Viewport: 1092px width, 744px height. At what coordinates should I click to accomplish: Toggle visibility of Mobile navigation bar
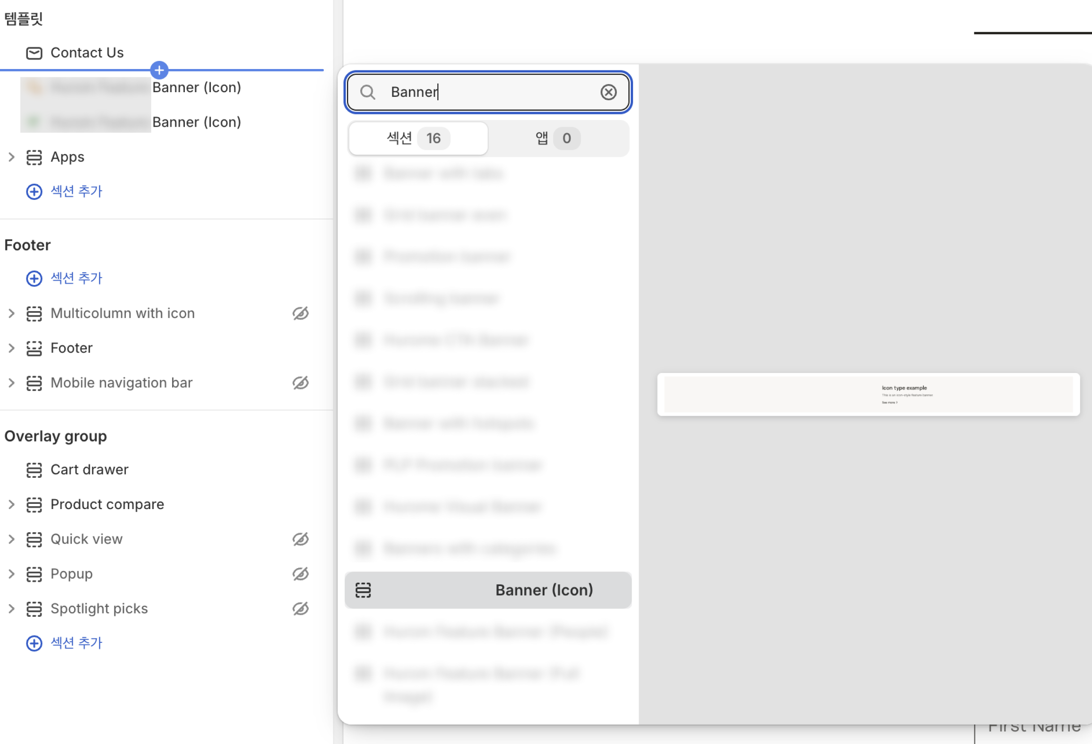point(301,383)
